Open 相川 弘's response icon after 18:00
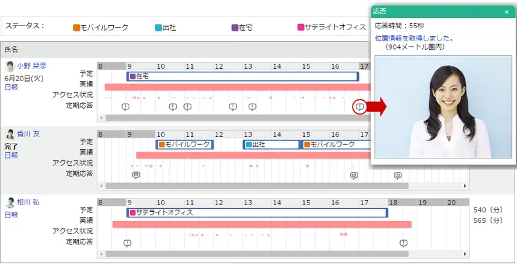 pyautogui.click(x=404, y=243)
